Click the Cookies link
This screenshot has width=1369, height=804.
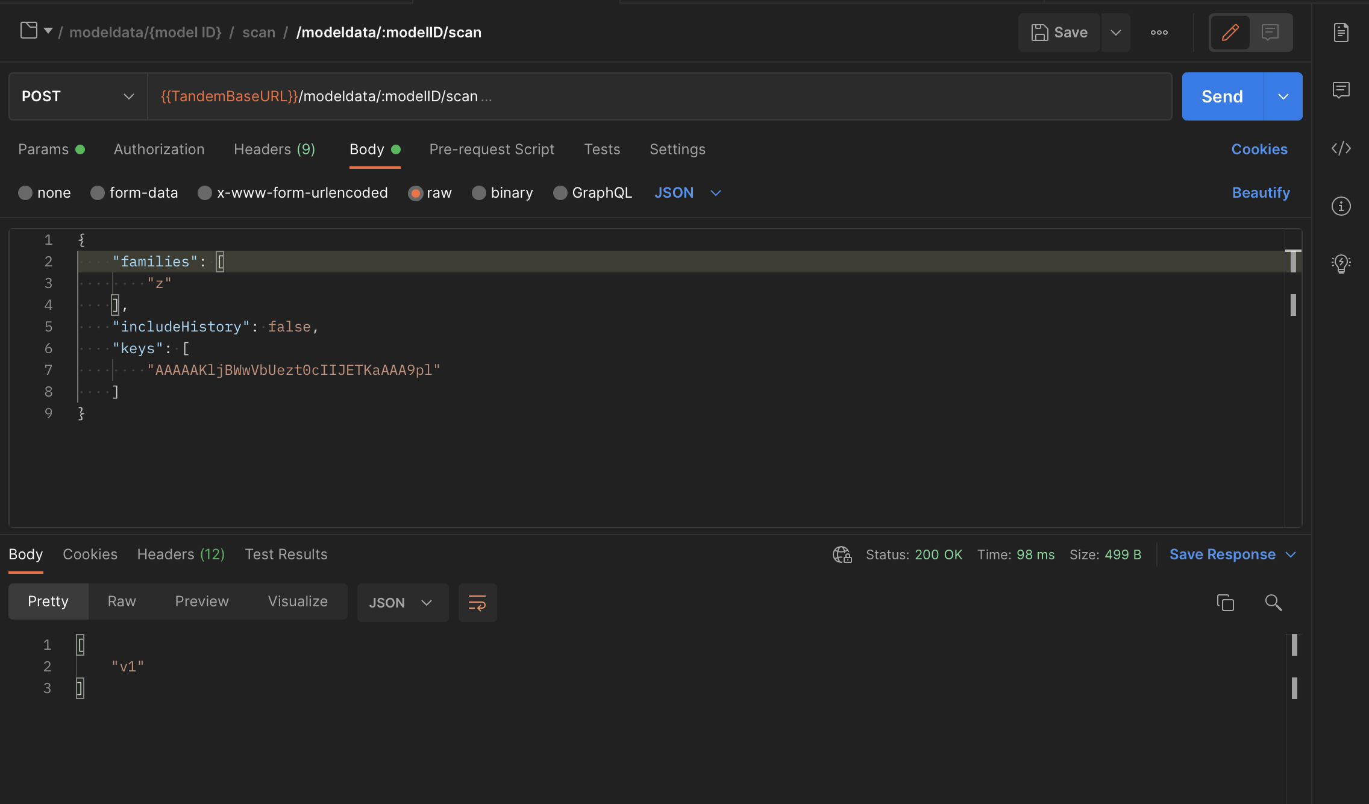tap(1259, 149)
